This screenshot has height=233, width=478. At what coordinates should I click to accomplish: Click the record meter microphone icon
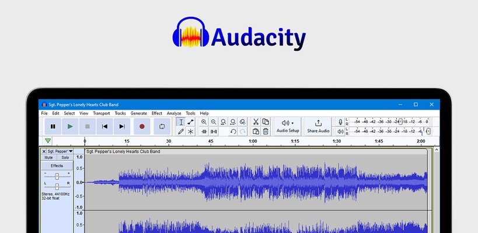point(340,122)
